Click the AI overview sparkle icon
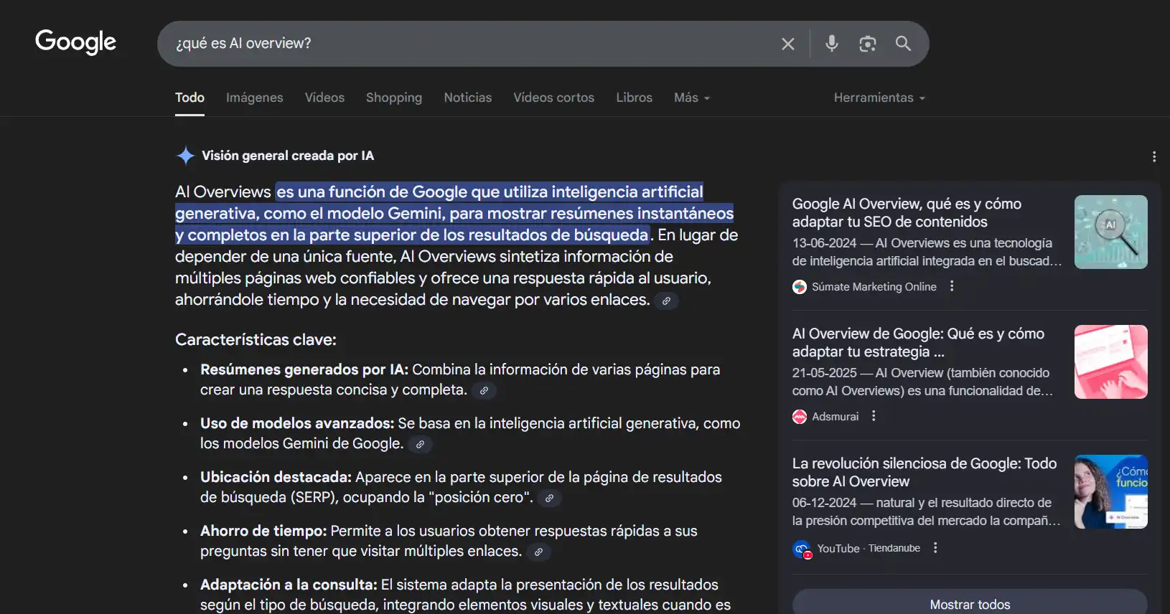The width and height of the screenshot is (1170, 614). [185, 156]
